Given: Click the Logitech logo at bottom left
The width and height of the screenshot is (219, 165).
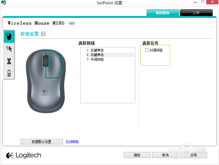Looking at the screenshot, I should pos(24,156).
